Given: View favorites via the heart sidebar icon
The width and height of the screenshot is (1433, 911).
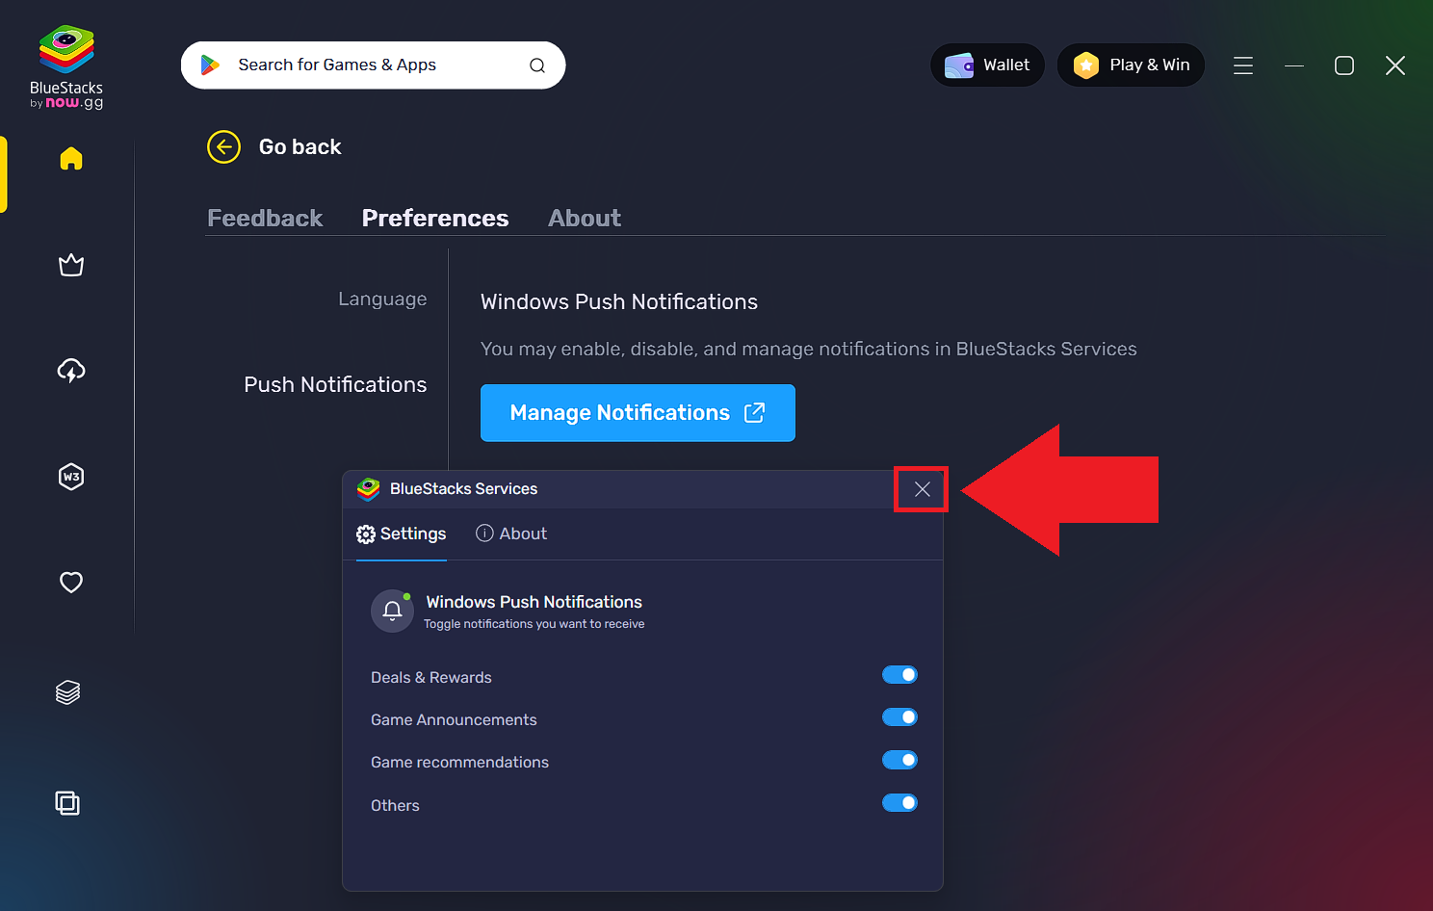Looking at the screenshot, I should pos(71,582).
